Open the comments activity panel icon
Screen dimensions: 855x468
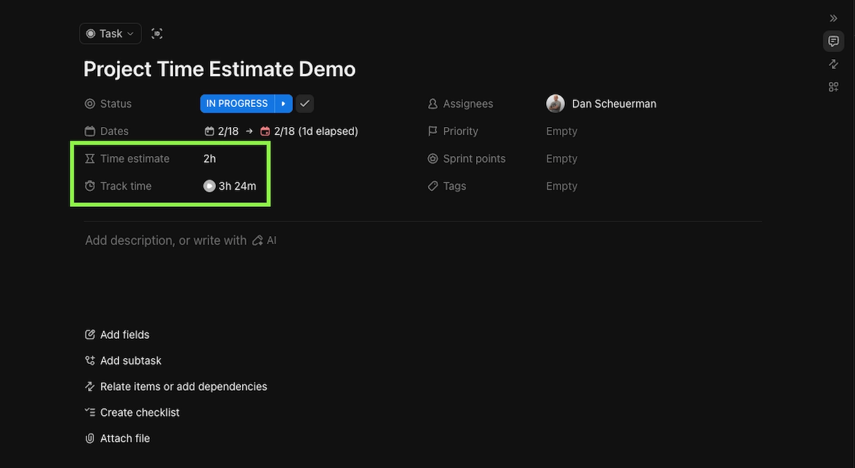[833, 41]
